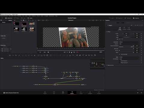144x108 pixels.
Task: Toggle the checked checkbox under Blend
Action: (x=119, y=54)
